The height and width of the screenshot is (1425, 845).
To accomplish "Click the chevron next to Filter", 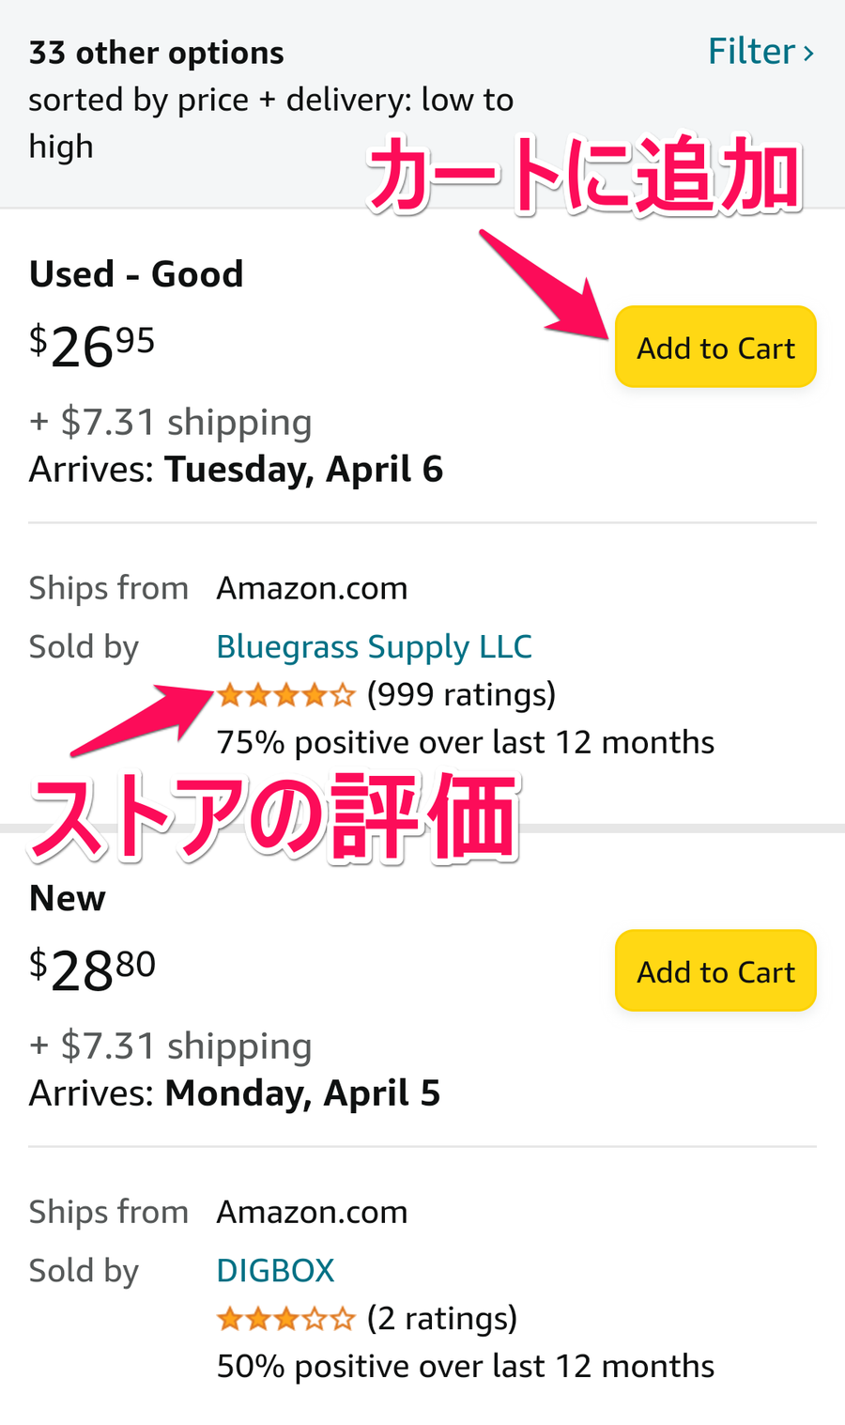I will (807, 54).
